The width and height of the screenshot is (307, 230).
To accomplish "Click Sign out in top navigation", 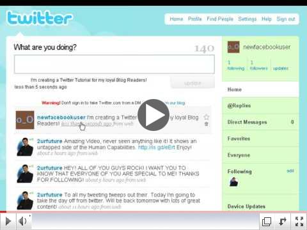I will coord(286,19).
